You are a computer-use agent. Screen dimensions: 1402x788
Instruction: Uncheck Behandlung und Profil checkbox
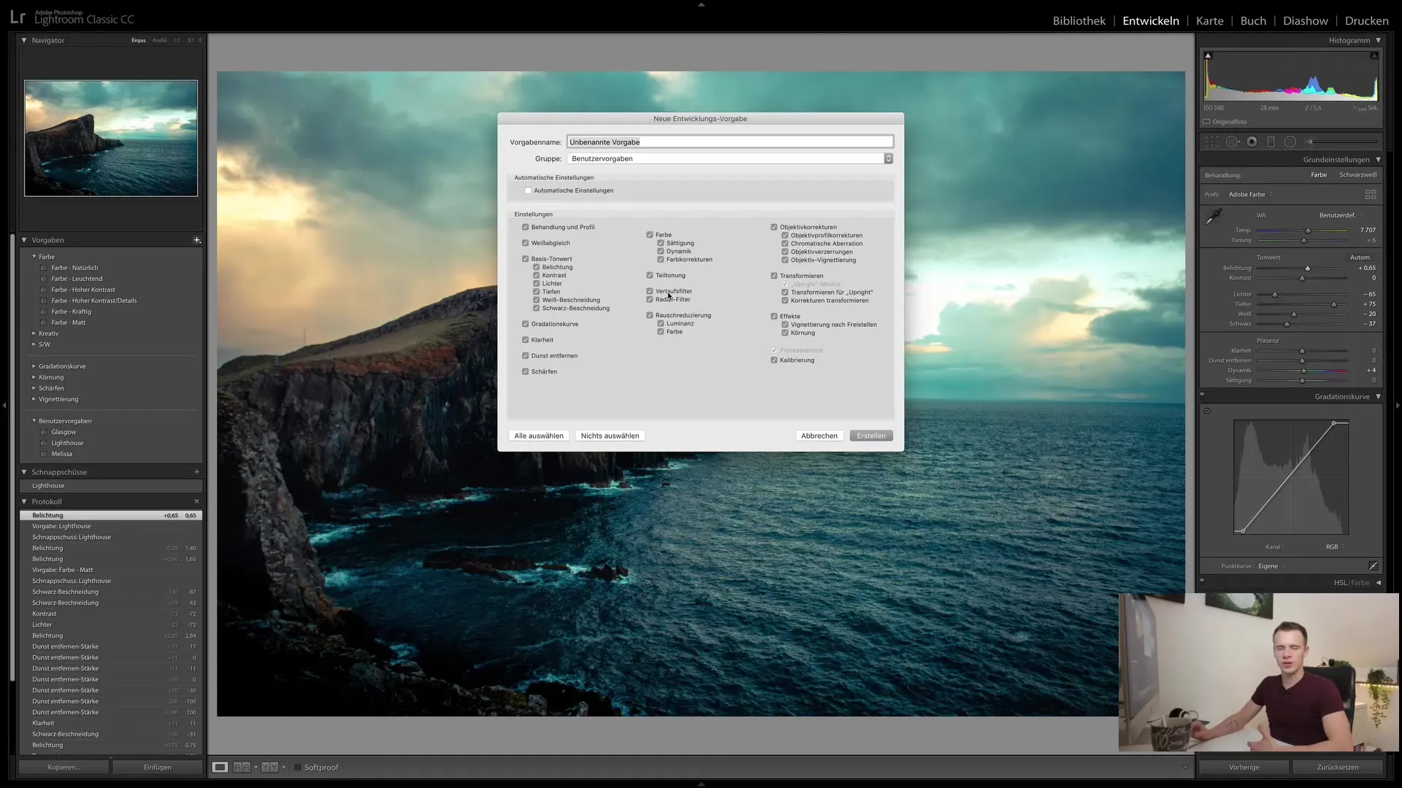pyautogui.click(x=525, y=228)
